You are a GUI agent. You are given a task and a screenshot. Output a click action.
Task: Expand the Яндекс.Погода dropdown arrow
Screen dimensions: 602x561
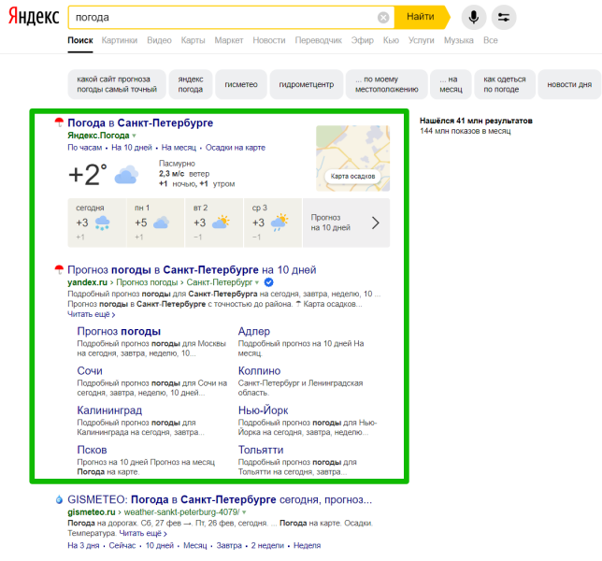tap(134, 136)
